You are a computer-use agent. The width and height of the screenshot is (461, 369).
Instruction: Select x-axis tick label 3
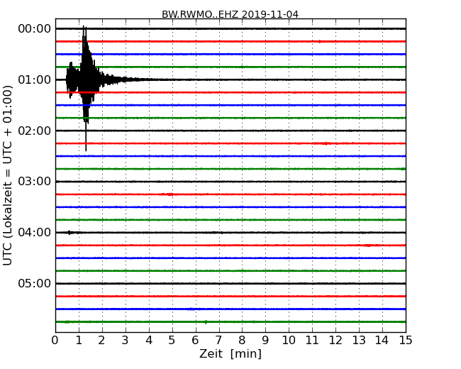[x=126, y=341]
